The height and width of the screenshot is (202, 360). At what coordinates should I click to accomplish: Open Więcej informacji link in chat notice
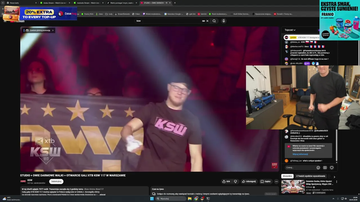coord(300,154)
